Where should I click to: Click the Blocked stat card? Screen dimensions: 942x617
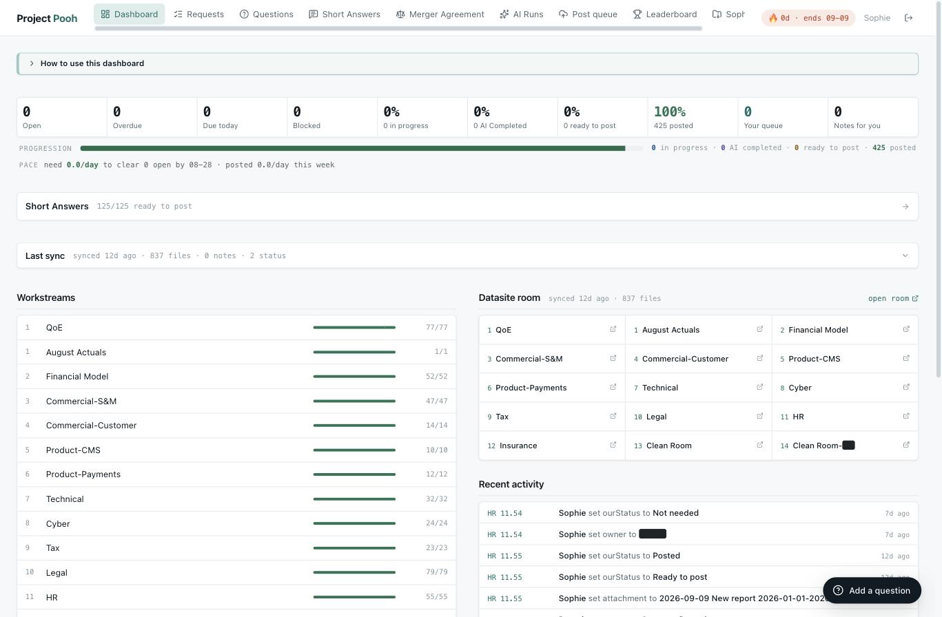point(332,117)
